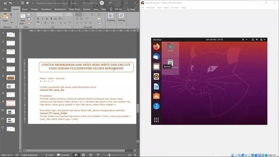This screenshot has height=157, width=279.
Task: Switch to Slide Sorter view icon
Action: (x=83, y=155)
